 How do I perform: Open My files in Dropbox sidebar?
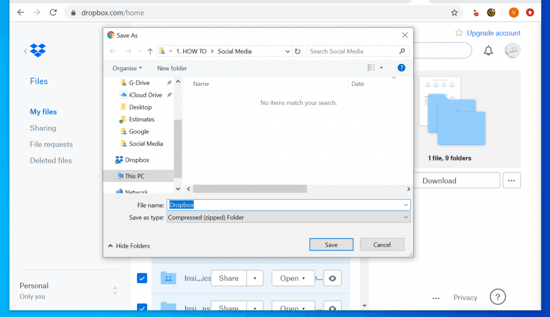coord(43,112)
